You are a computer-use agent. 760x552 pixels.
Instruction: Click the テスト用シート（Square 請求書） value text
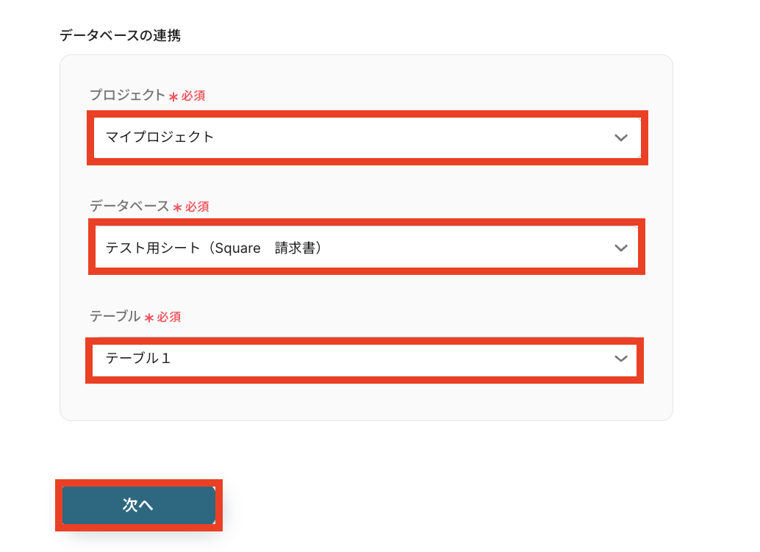point(214,248)
